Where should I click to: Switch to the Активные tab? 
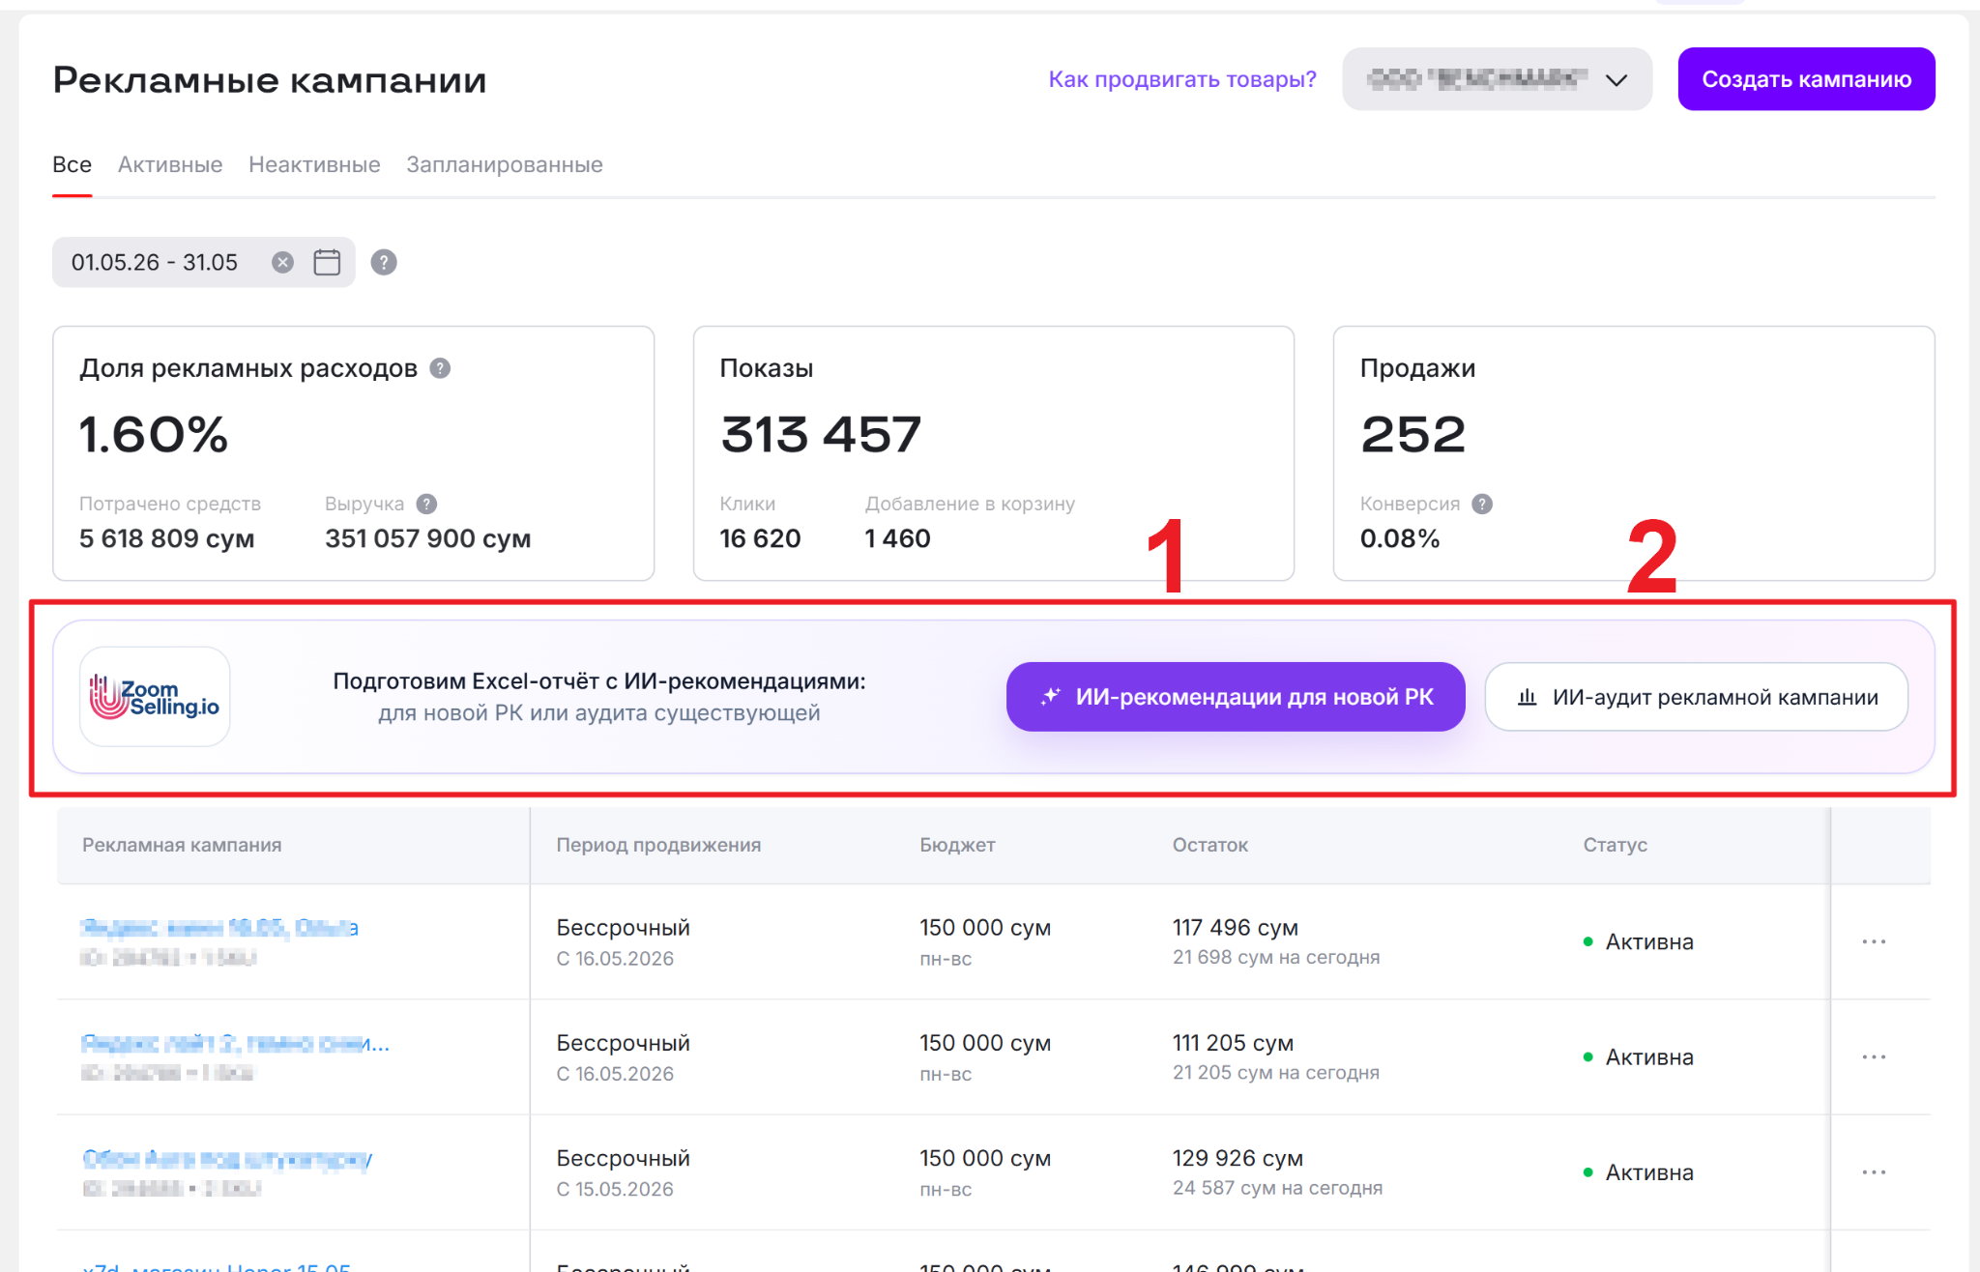pos(170,164)
